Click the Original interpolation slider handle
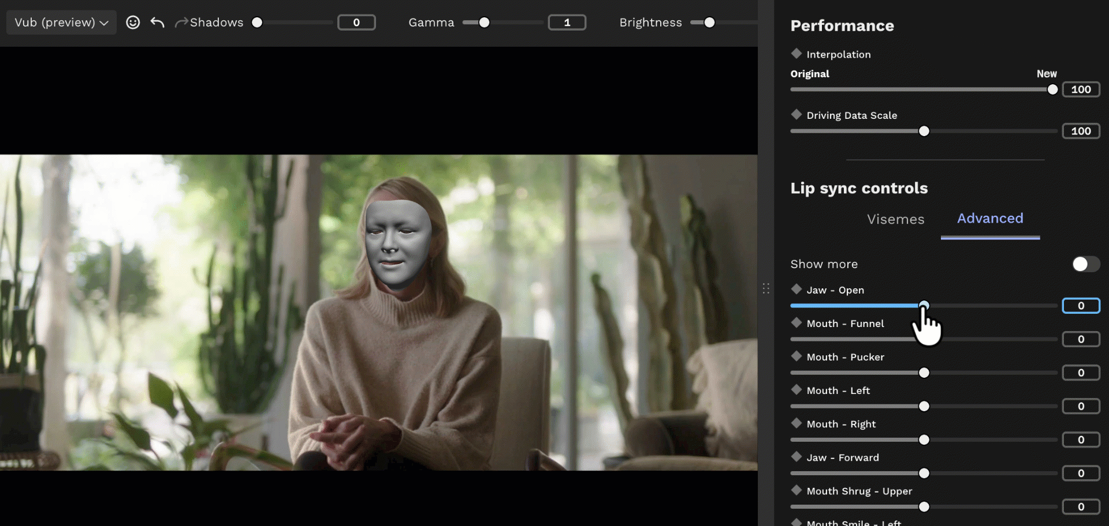 (1052, 89)
